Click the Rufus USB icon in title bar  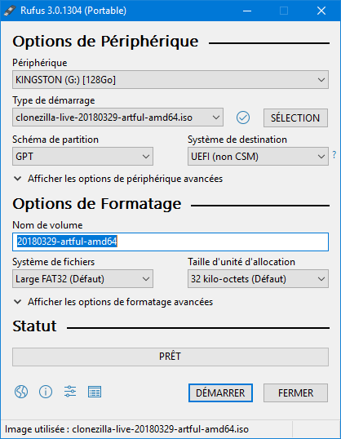click(10, 11)
